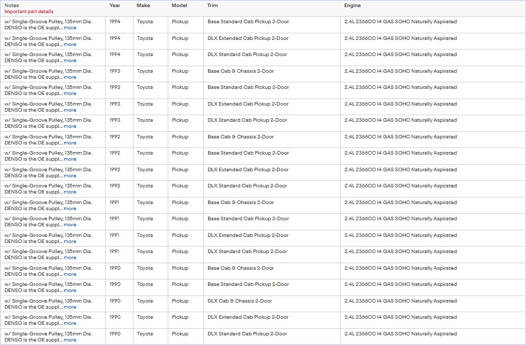Open 'more' link for 1994 DLX Standard Cab row
The width and height of the screenshot is (526, 345).
[70, 61]
